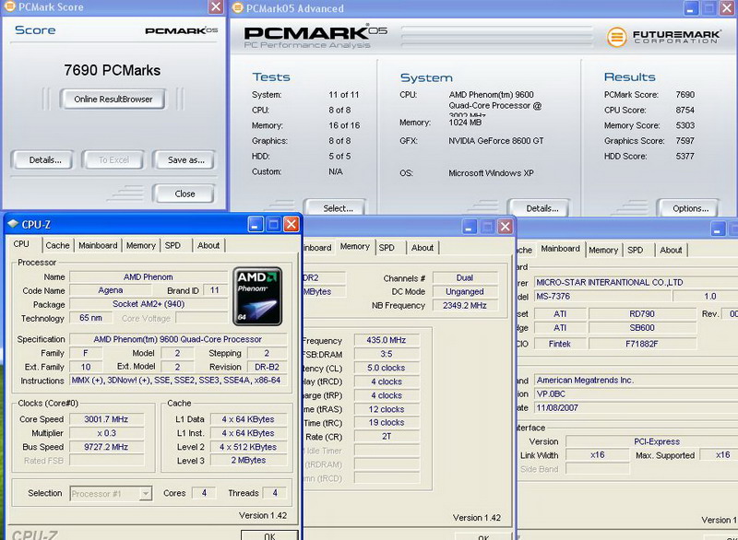This screenshot has width=738, height=540.
Task: Click the Socket AM2+ (940) package field
Action: [149, 304]
